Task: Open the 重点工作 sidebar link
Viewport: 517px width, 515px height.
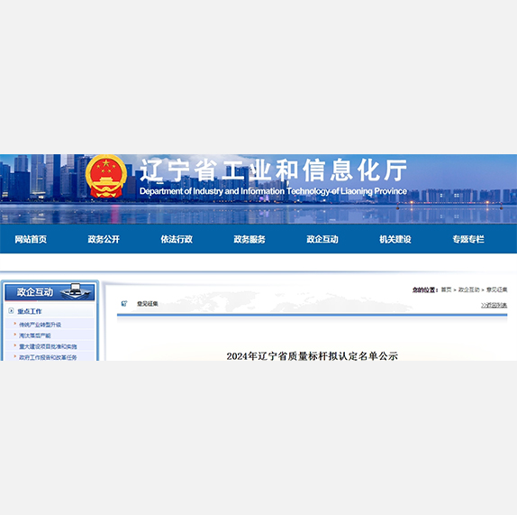Action: pyautogui.click(x=30, y=311)
